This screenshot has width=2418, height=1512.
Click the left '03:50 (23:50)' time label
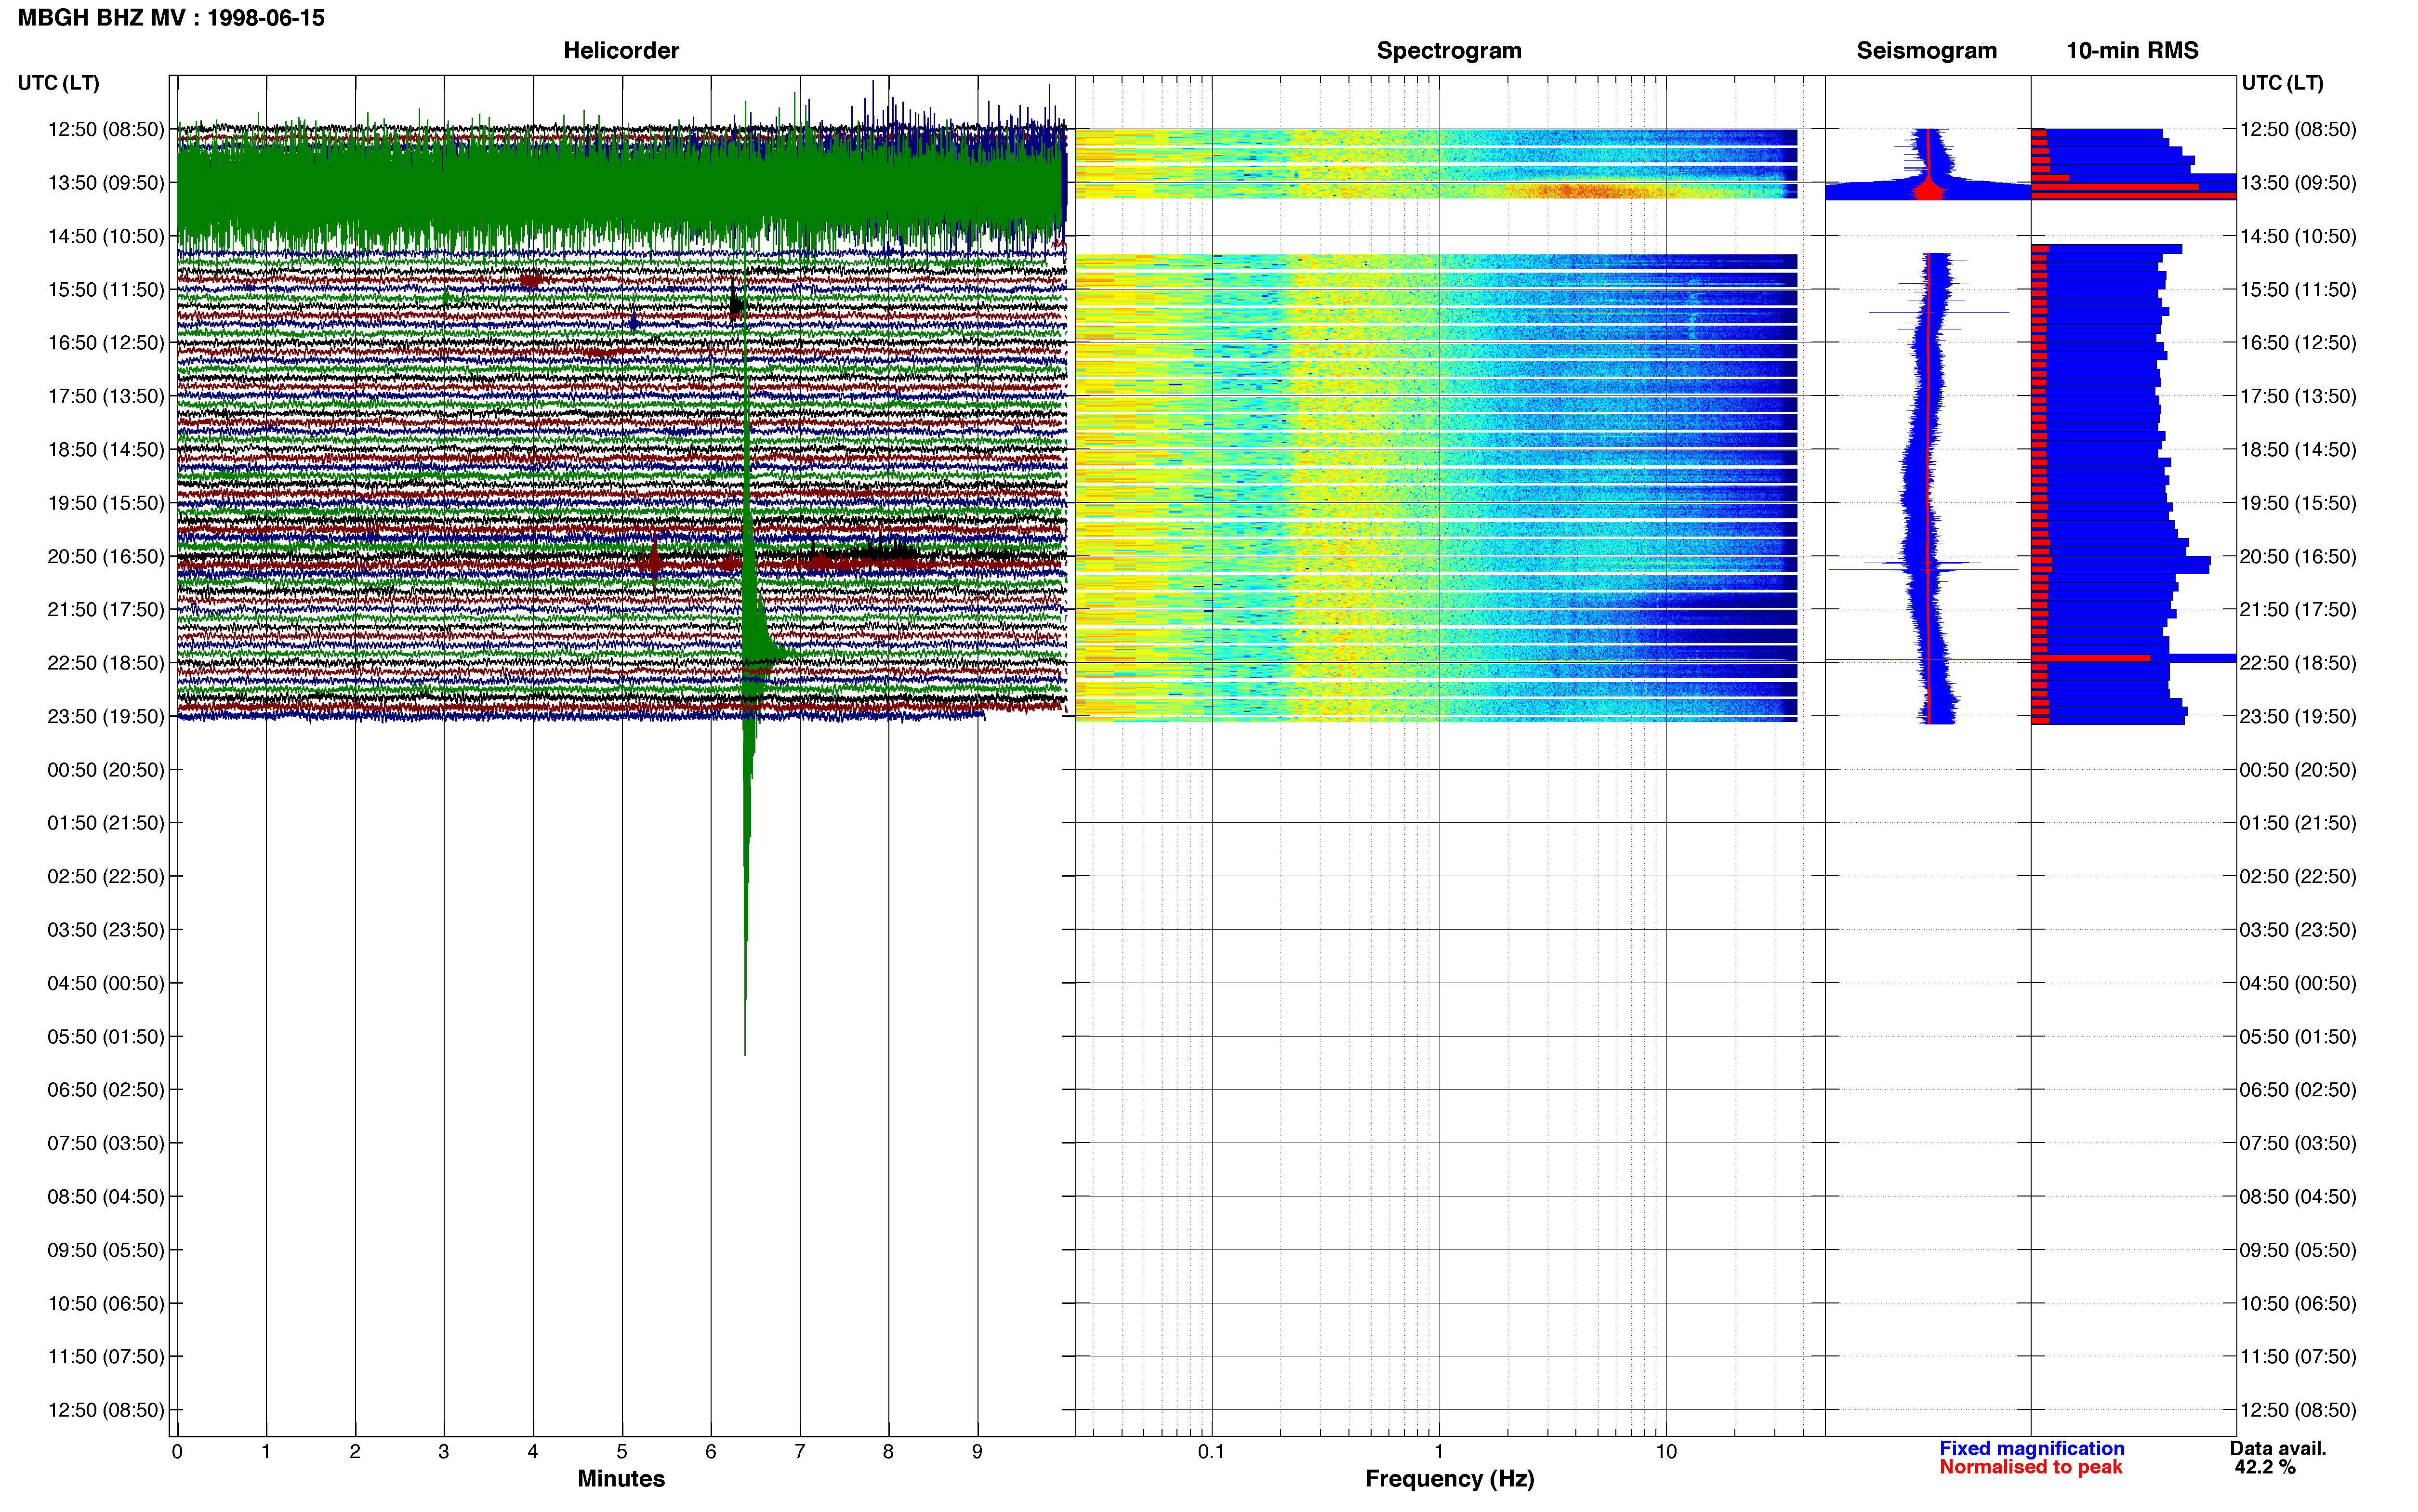(x=106, y=930)
